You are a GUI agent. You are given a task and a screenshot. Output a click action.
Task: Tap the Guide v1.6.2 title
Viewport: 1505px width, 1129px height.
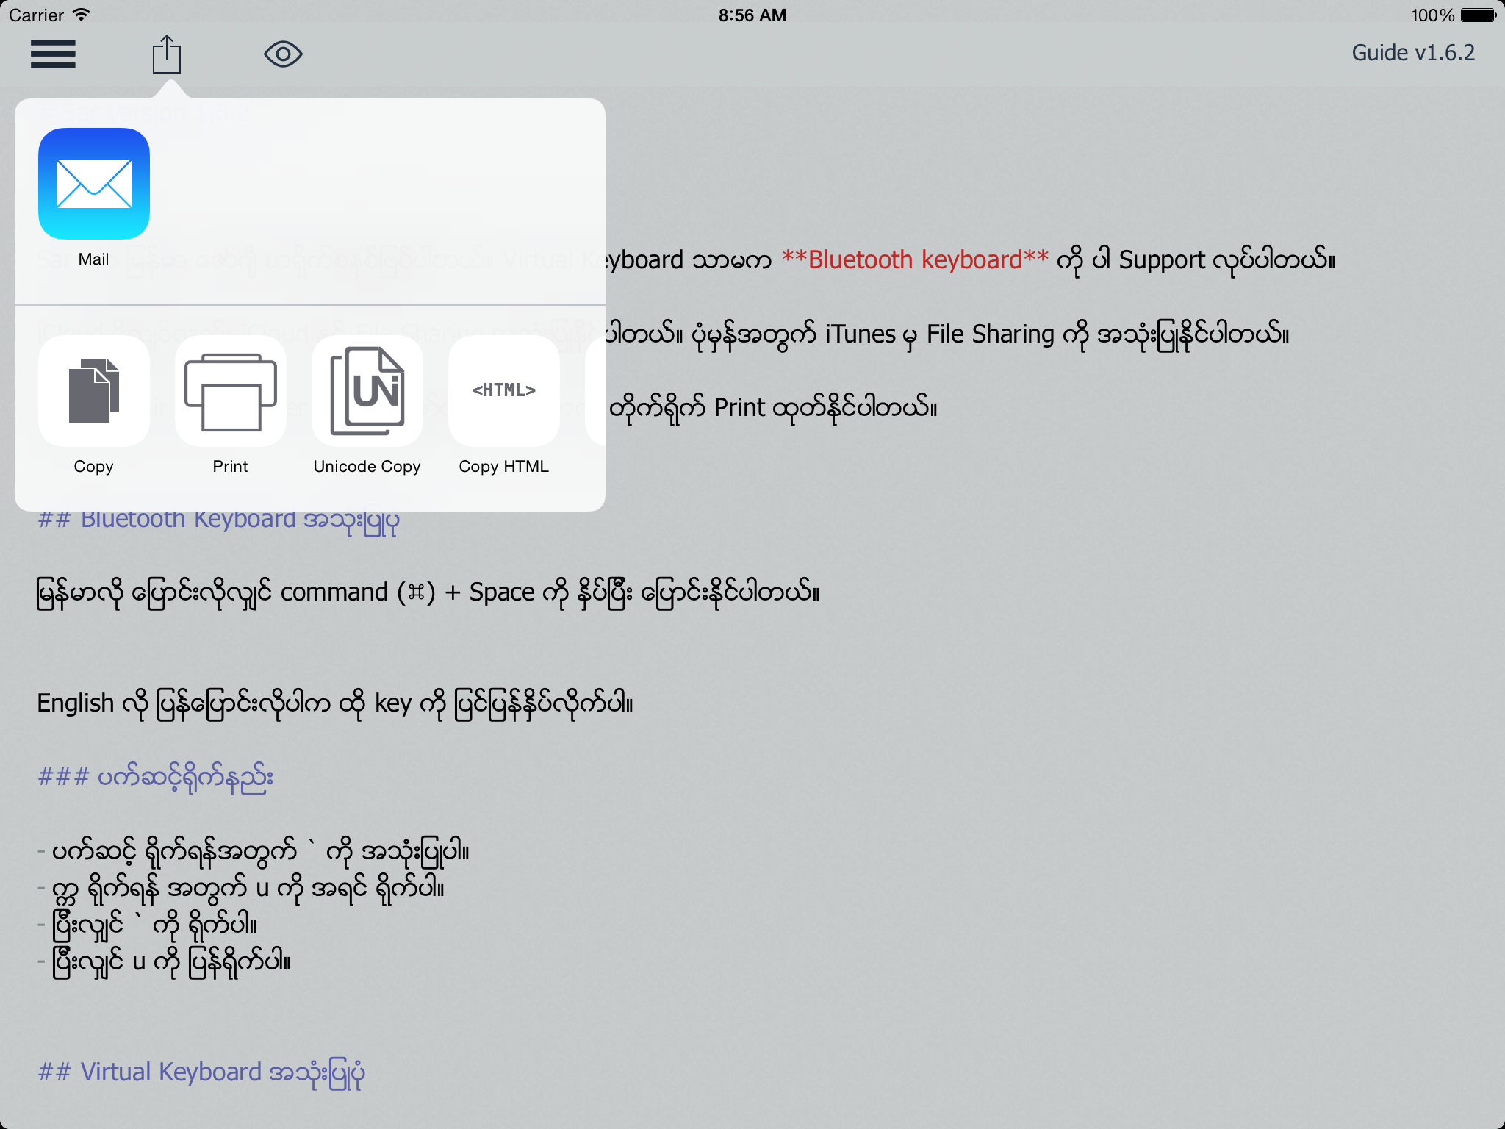tap(1412, 53)
